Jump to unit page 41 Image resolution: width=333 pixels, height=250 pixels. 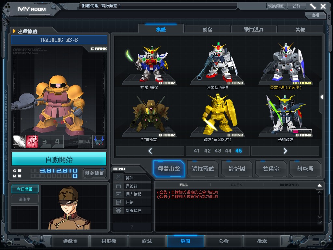[197, 151]
